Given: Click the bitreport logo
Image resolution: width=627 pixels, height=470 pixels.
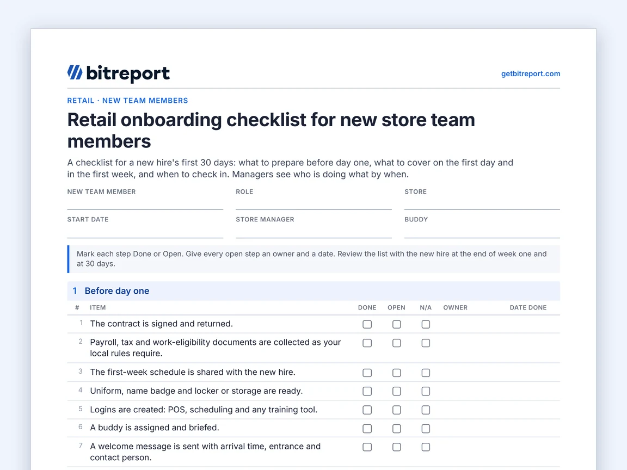Looking at the screenshot, I should pyautogui.click(x=118, y=73).
